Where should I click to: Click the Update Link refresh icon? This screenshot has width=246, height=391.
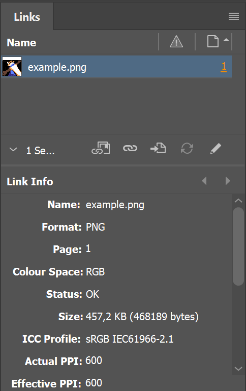point(187,148)
